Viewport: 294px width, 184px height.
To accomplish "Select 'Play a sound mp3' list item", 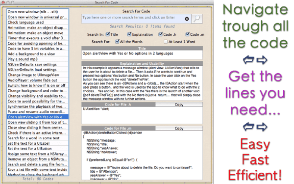I will pos(38,59).
